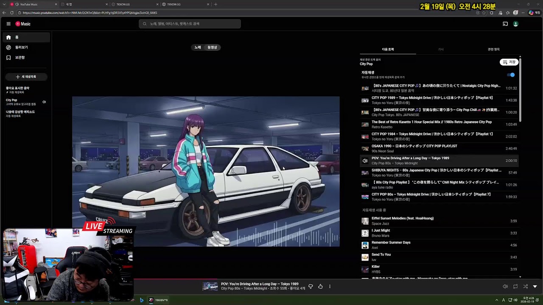Open a new browser tab with plus
Screen dimensions: 543x305
[x=216, y=4]
